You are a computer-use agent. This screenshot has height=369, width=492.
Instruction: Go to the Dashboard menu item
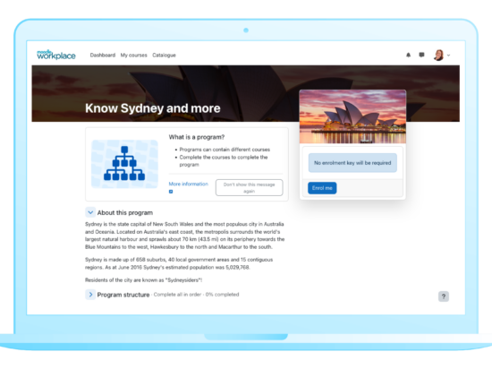(x=103, y=55)
